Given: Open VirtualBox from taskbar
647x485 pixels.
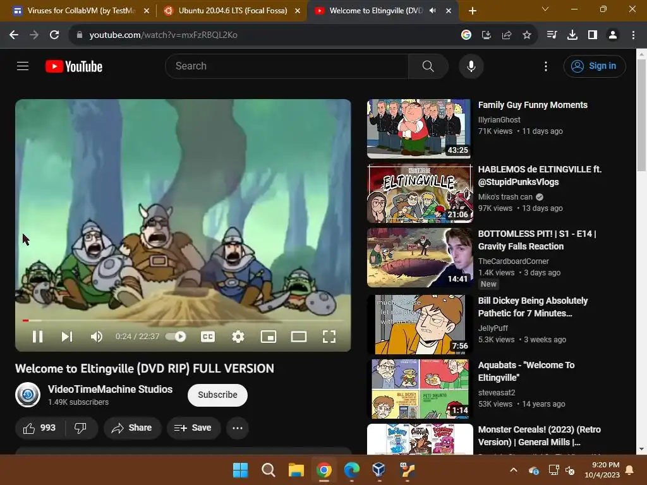Looking at the screenshot, I should pyautogui.click(x=379, y=470).
